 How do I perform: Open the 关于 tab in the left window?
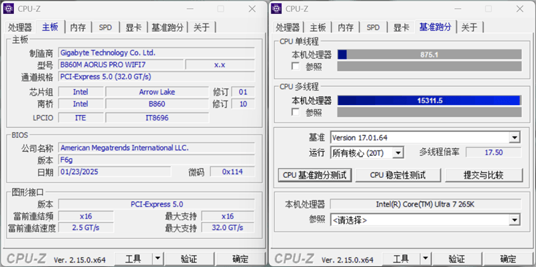click(x=202, y=27)
